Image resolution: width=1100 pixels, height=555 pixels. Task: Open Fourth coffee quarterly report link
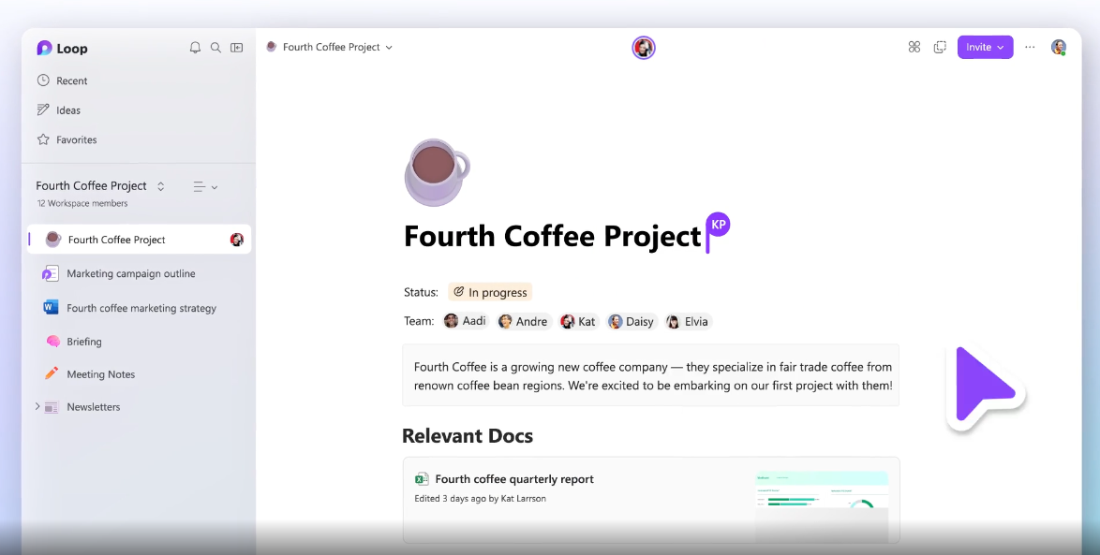coord(514,479)
